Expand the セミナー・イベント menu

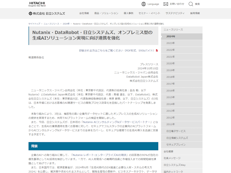click(149, 13)
